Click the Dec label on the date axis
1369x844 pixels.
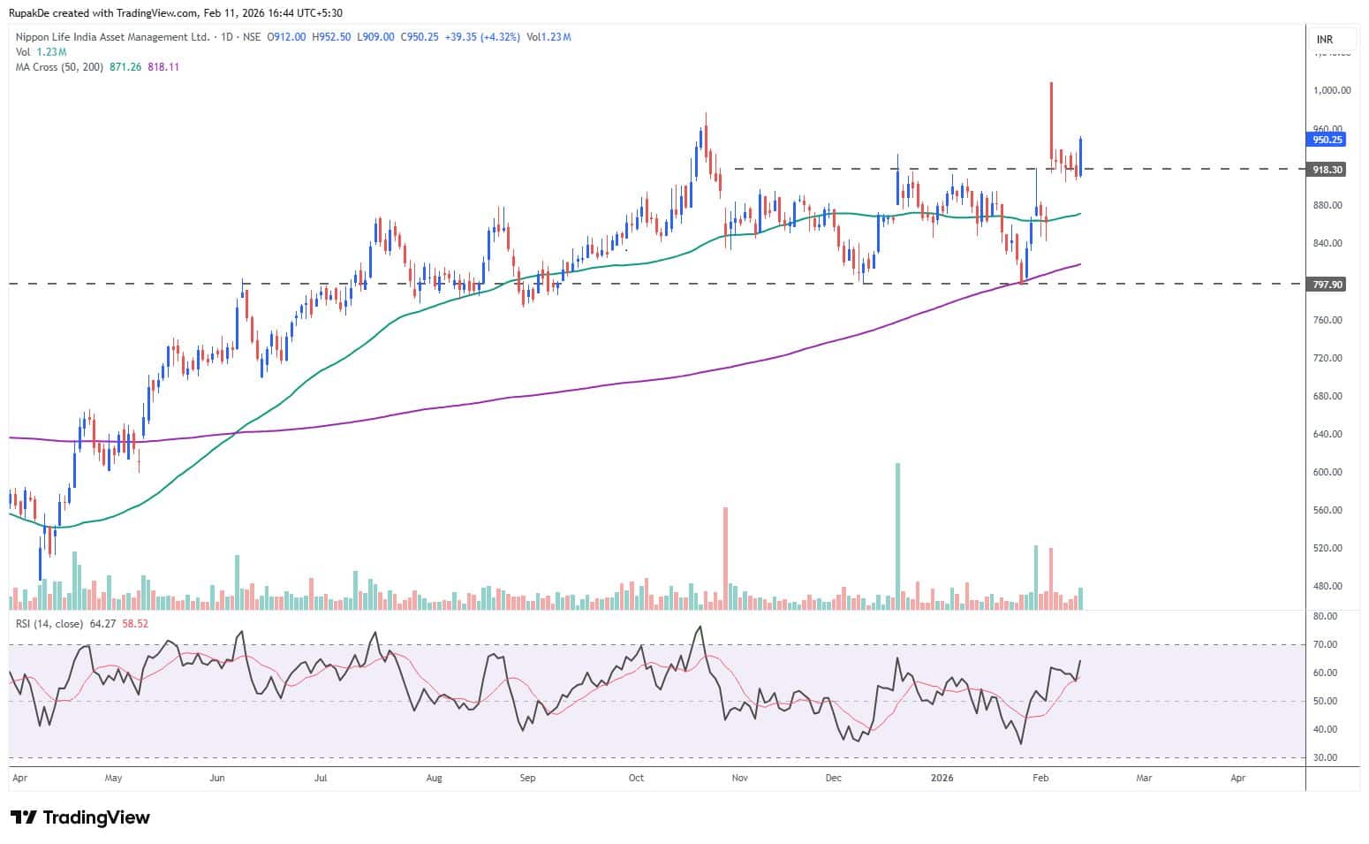833,779
